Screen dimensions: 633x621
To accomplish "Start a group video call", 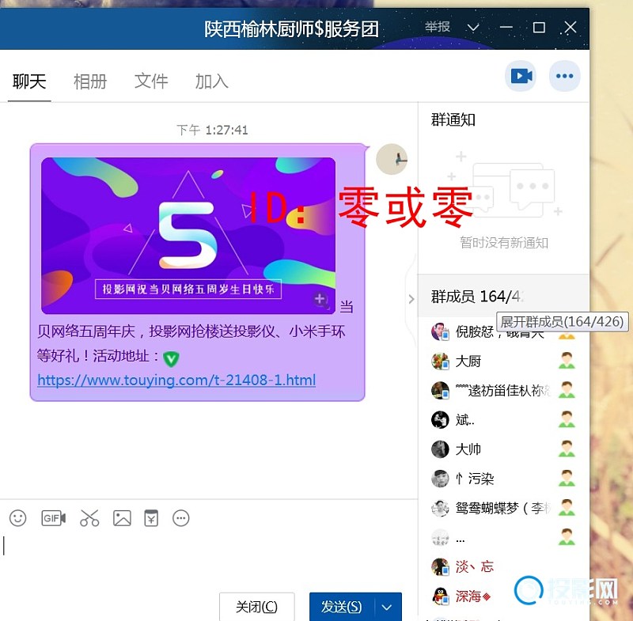I will click(521, 76).
